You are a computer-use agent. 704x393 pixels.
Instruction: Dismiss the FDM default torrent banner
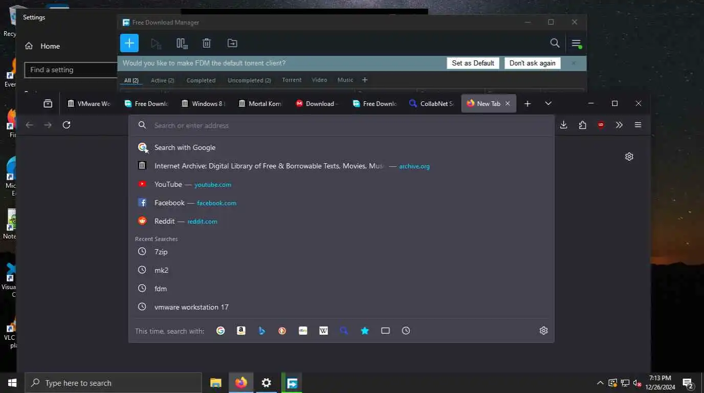pyautogui.click(x=574, y=63)
